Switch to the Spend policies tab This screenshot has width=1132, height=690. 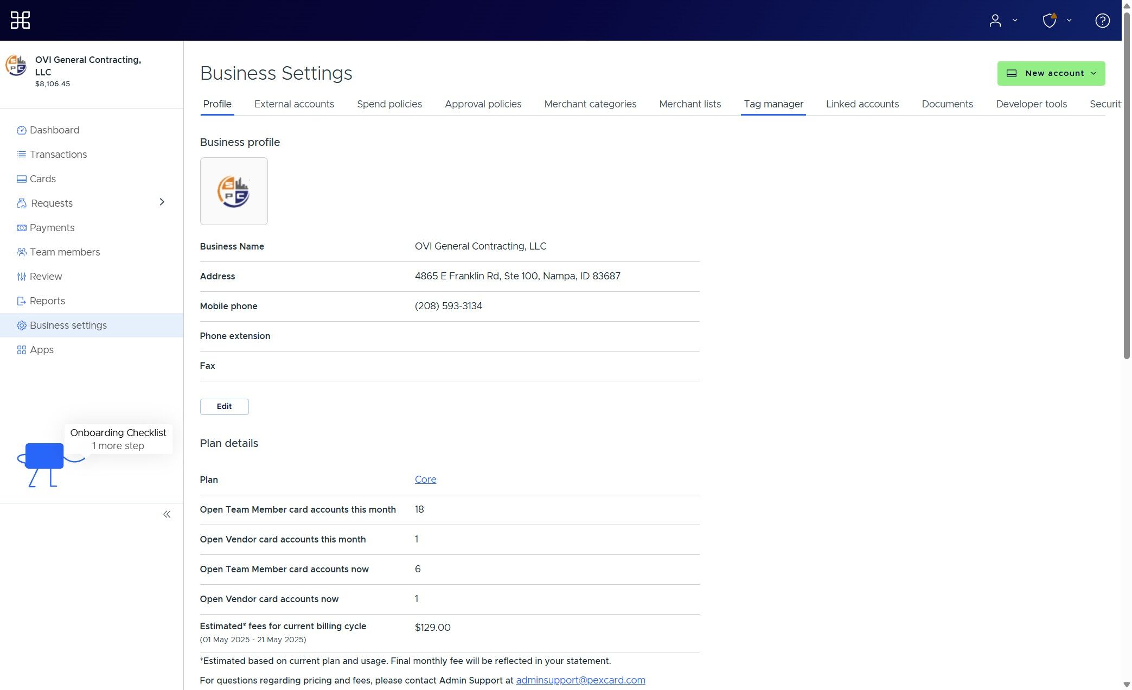[x=389, y=104]
